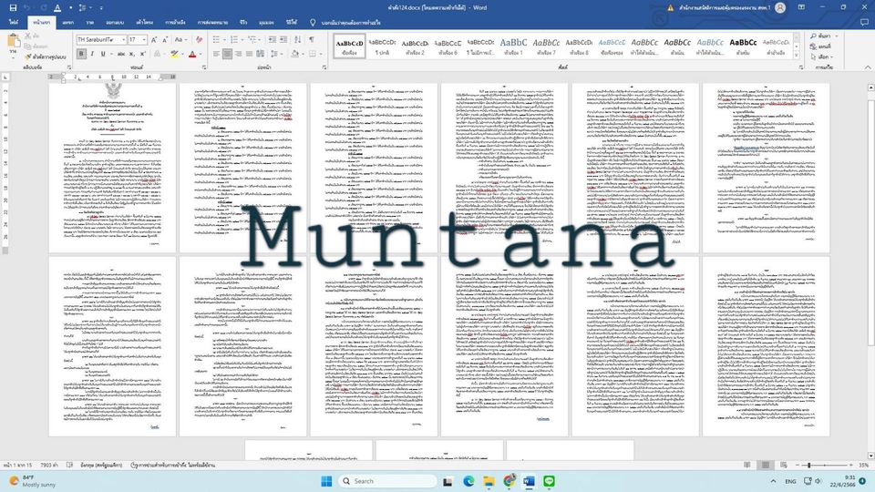Decrease font size with the smaller A
This screenshot has width=875, height=492.
click(165, 39)
